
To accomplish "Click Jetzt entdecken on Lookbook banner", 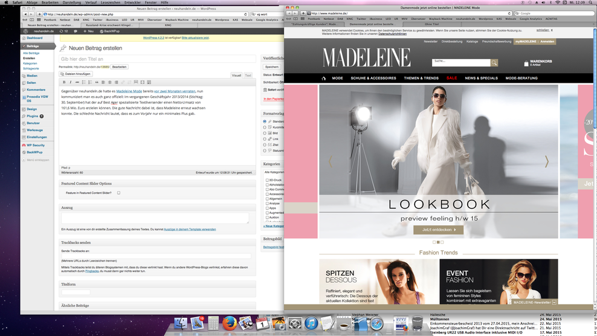I will click(x=438, y=230).
